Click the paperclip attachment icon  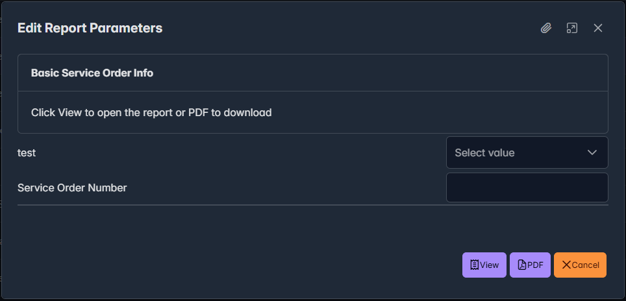click(546, 28)
